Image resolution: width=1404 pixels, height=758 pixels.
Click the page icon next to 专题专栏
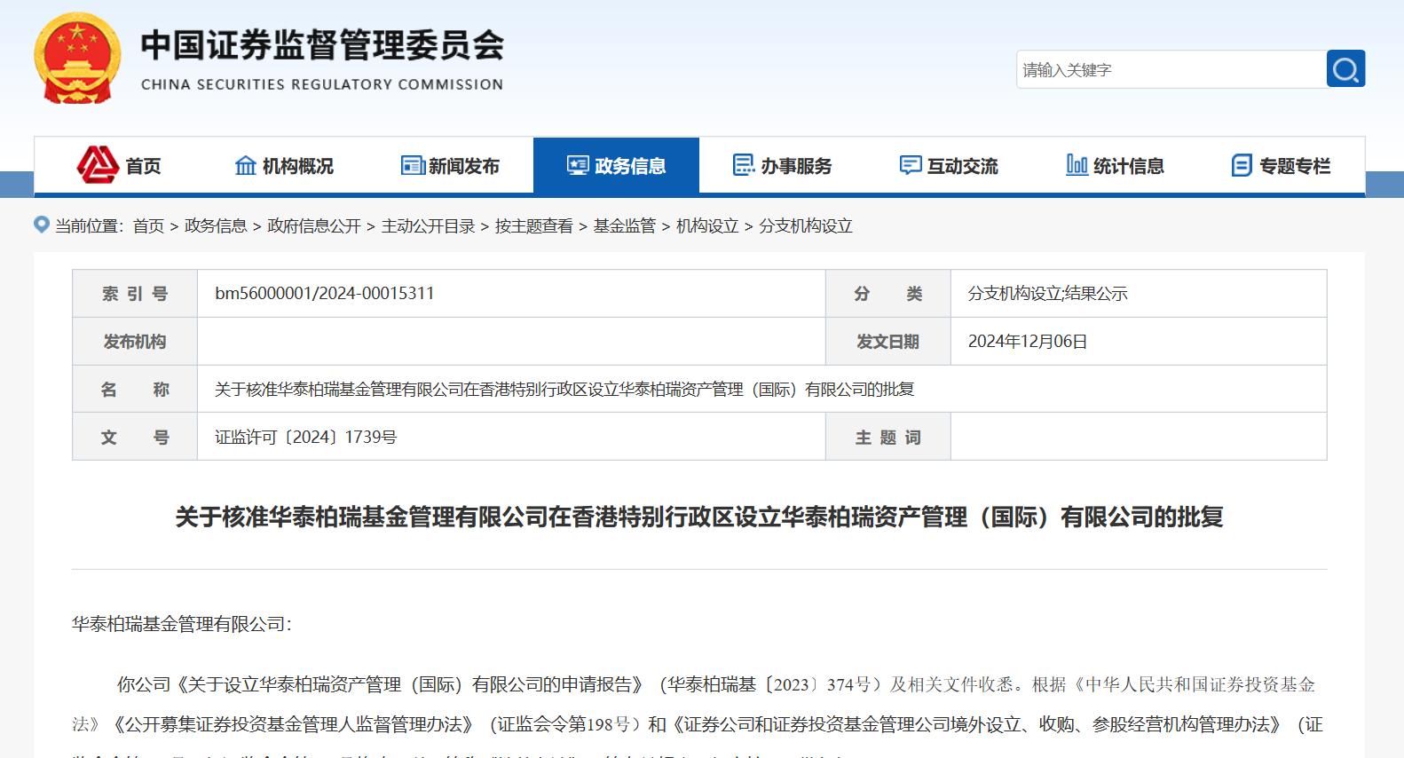tap(1242, 165)
